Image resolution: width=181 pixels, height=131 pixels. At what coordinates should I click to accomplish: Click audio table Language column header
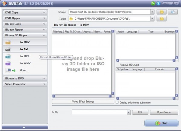click(x=132, y=31)
